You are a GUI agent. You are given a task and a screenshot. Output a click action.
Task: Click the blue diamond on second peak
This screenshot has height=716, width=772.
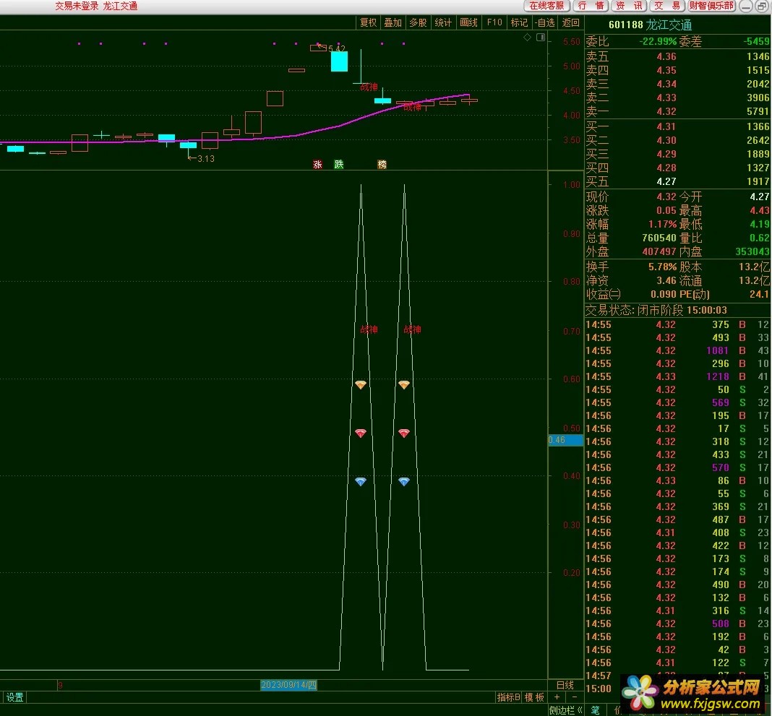click(404, 481)
